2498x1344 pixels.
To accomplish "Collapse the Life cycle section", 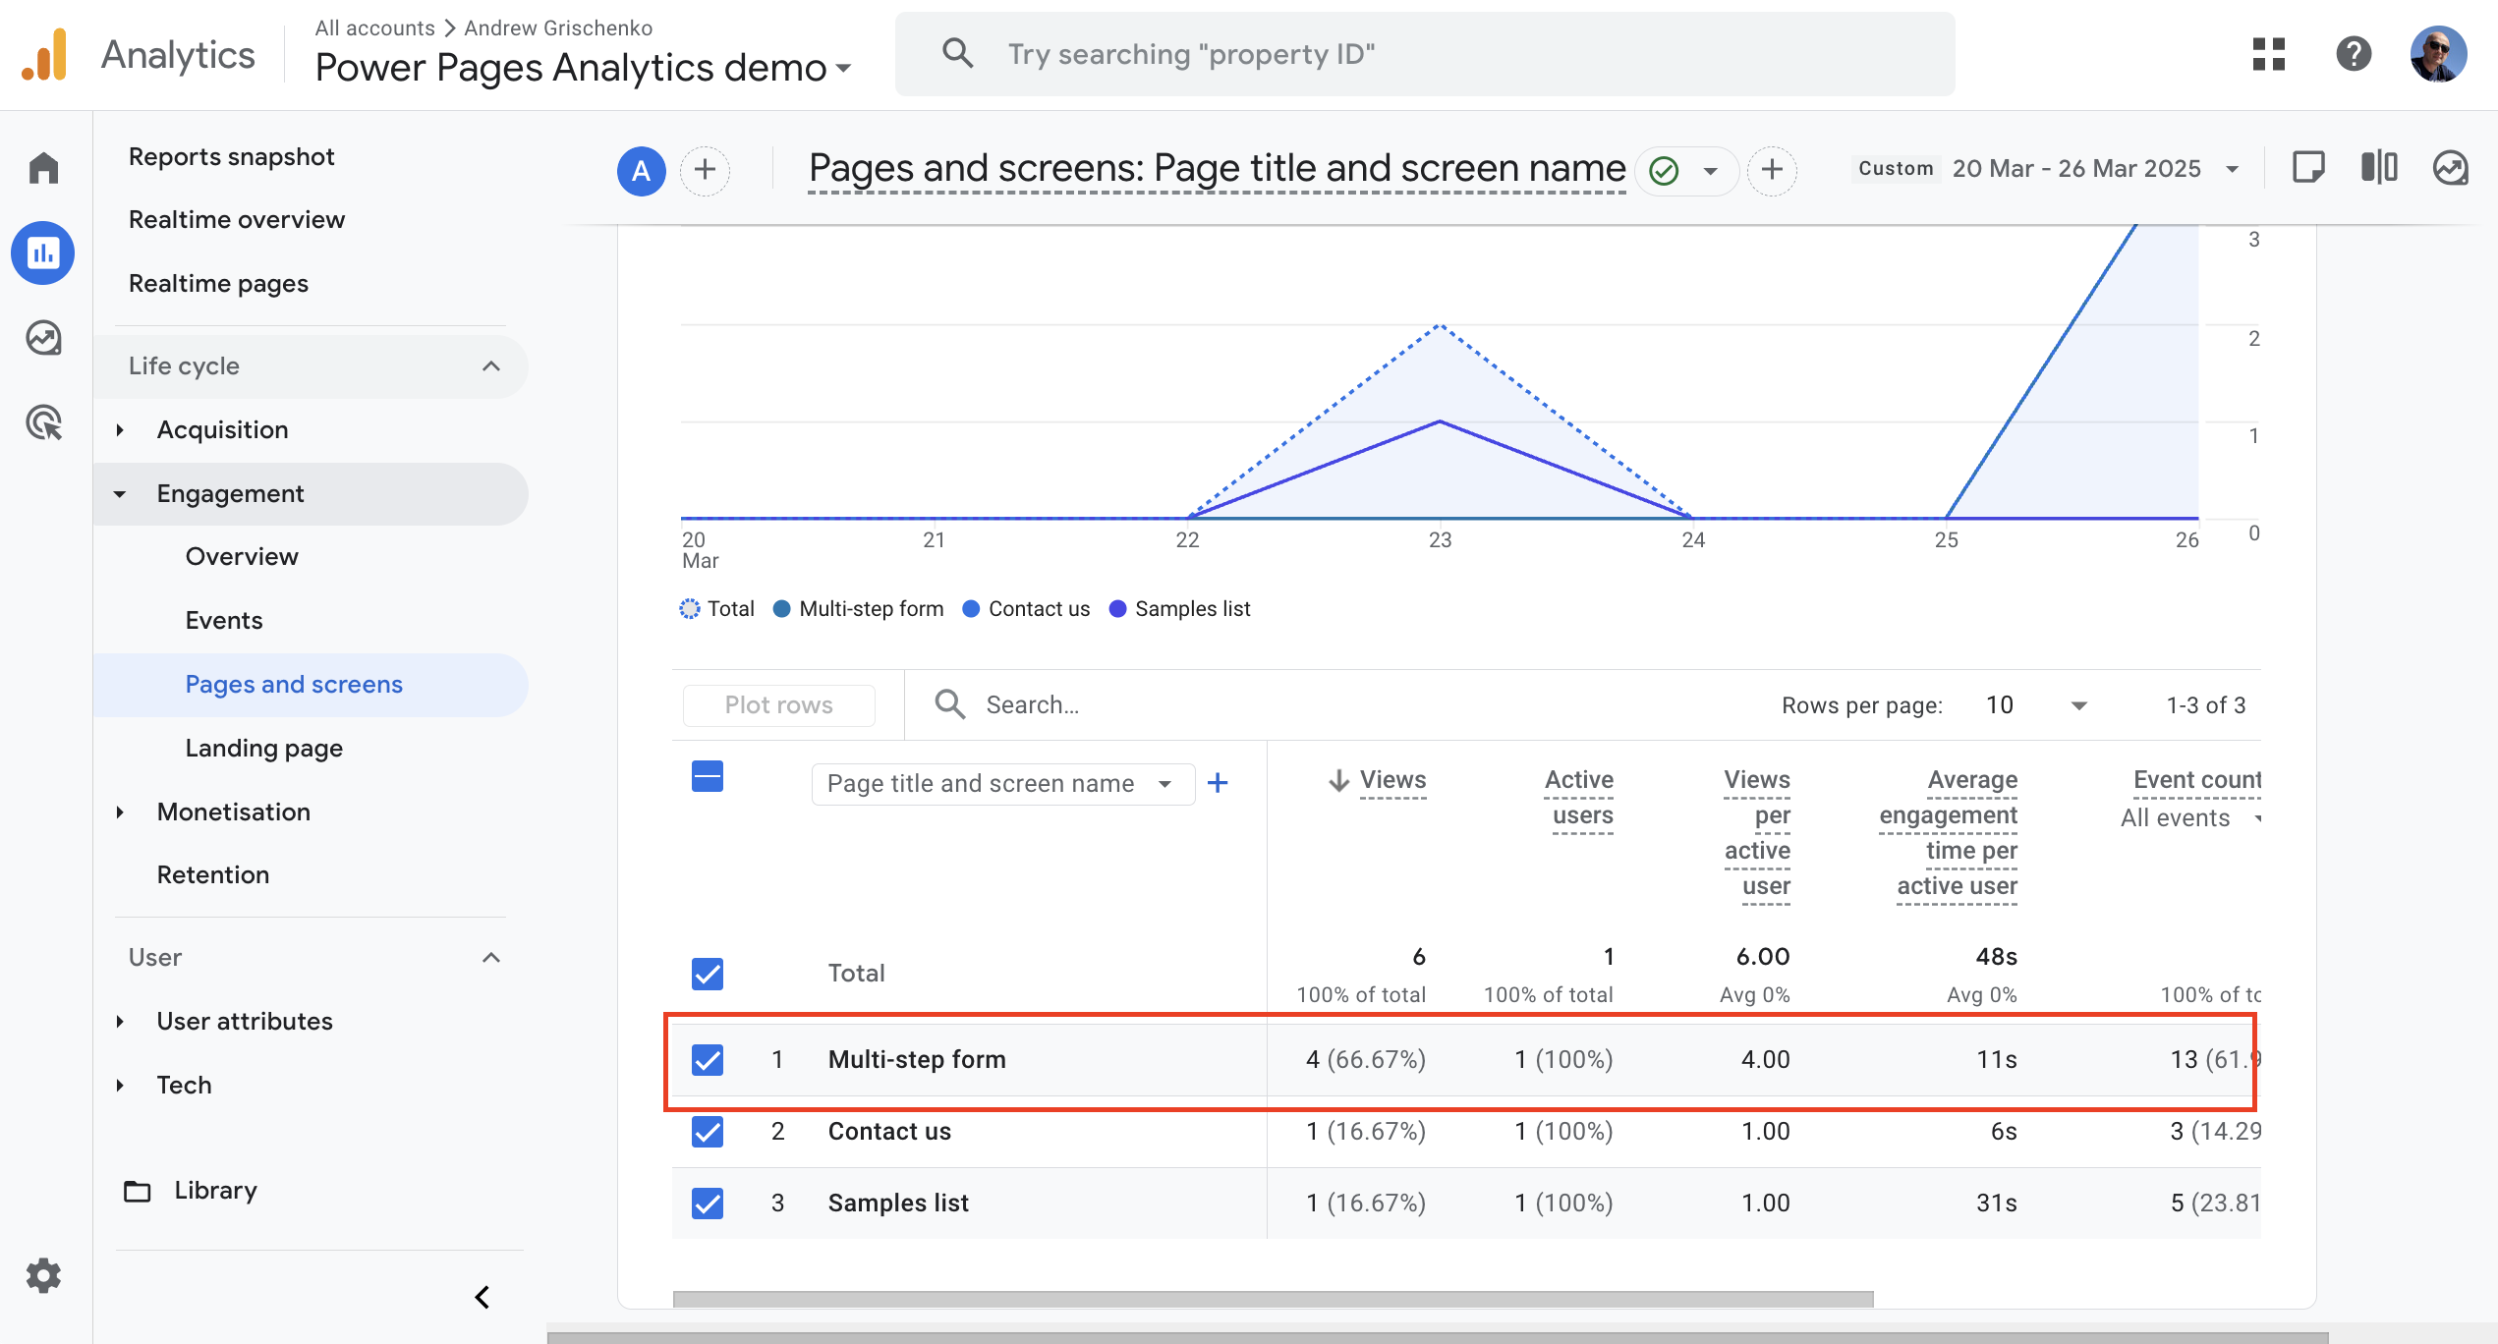I will pos(490,366).
